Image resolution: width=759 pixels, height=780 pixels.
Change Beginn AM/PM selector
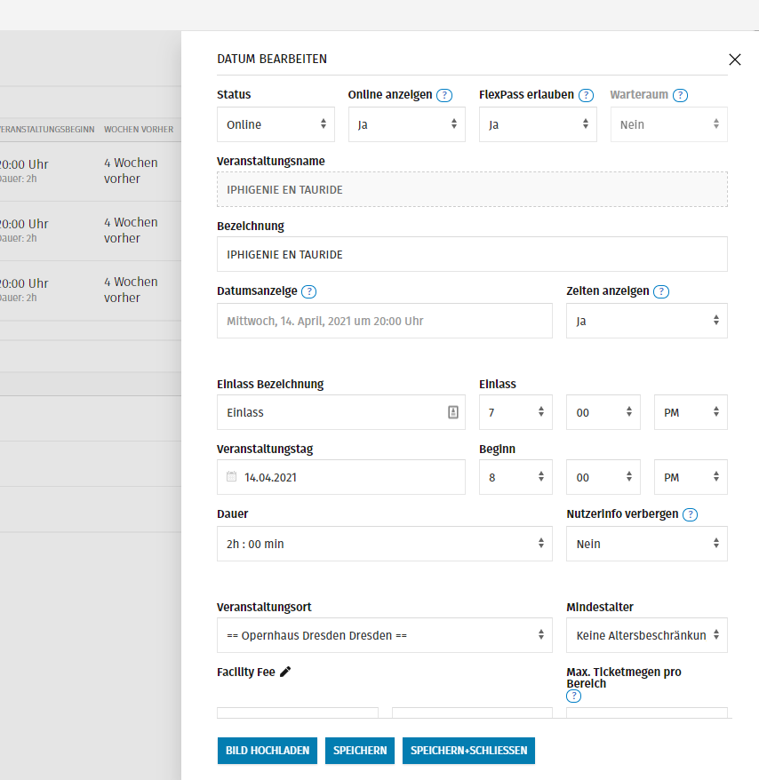click(x=691, y=477)
